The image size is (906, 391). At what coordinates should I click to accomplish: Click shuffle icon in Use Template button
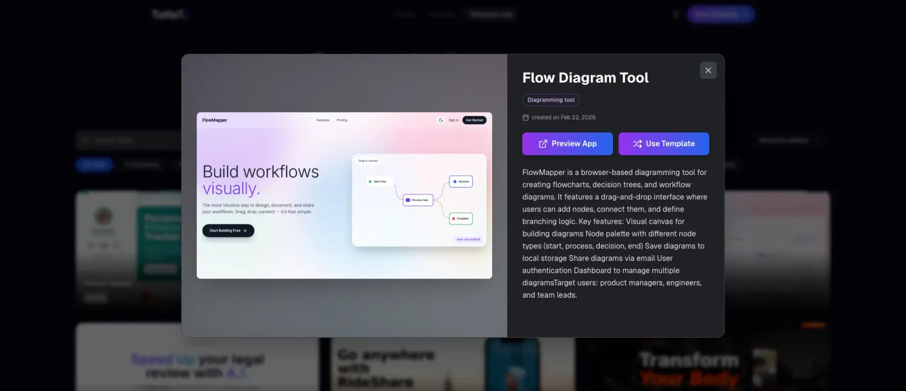(x=637, y=144)
